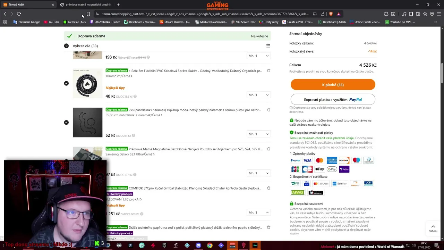Open the cart list view options icon
The height and width of the screenshot is (250, 444).
[268, 46]
